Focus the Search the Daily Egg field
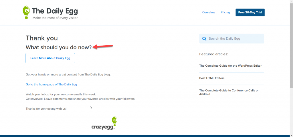 pos(231,38)
